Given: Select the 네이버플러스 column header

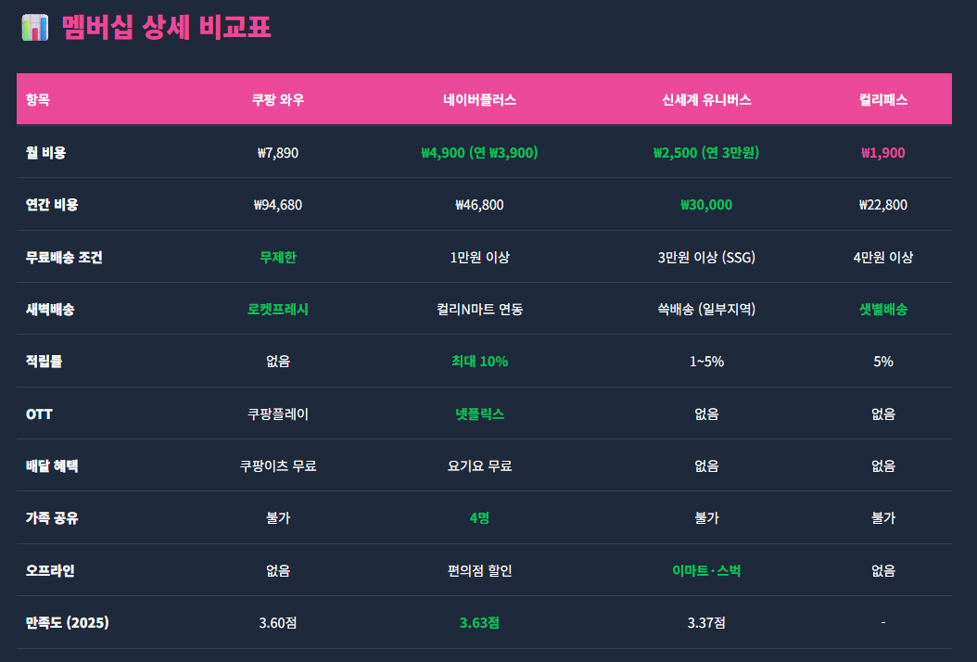Looking at the screenshot, I should point(479,100).
